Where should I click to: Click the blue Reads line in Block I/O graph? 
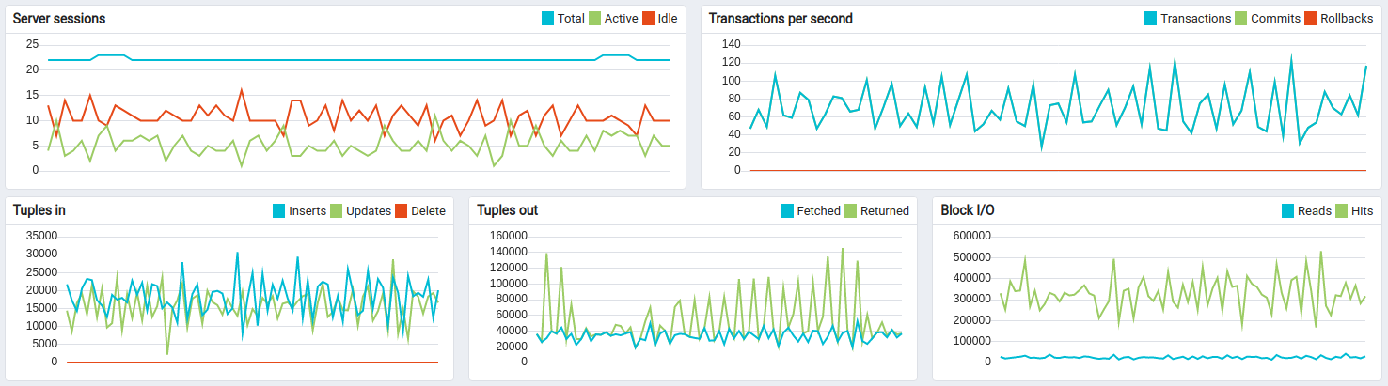1128,357
